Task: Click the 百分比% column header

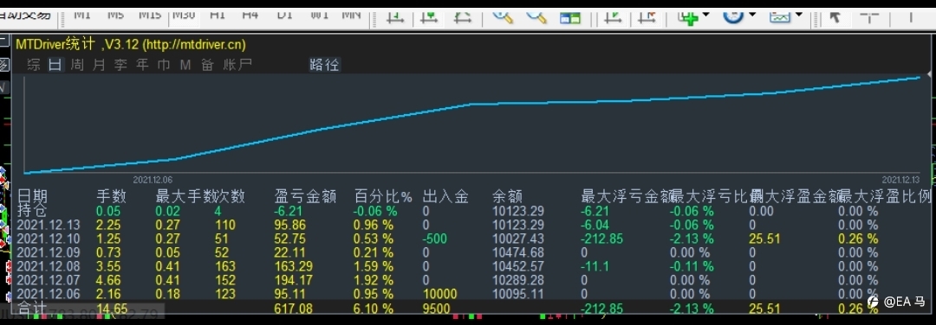Action: pos(383,196)
